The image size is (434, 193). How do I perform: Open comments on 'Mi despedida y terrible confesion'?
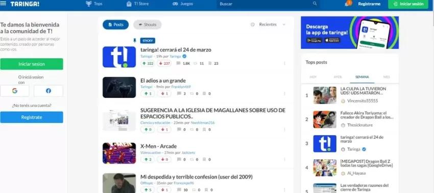point(182,190)
